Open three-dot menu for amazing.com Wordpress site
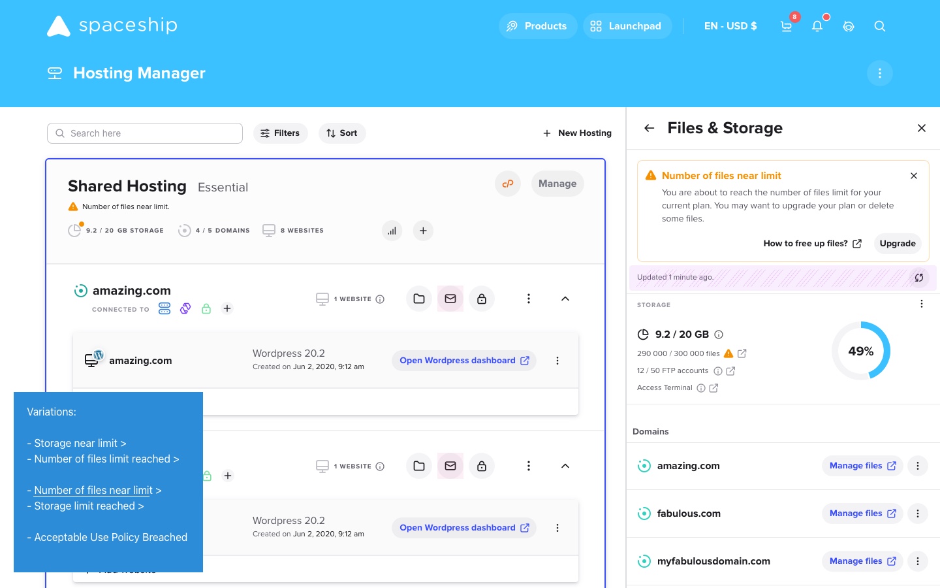Viewport: 940px width, 588px height. 557,361
